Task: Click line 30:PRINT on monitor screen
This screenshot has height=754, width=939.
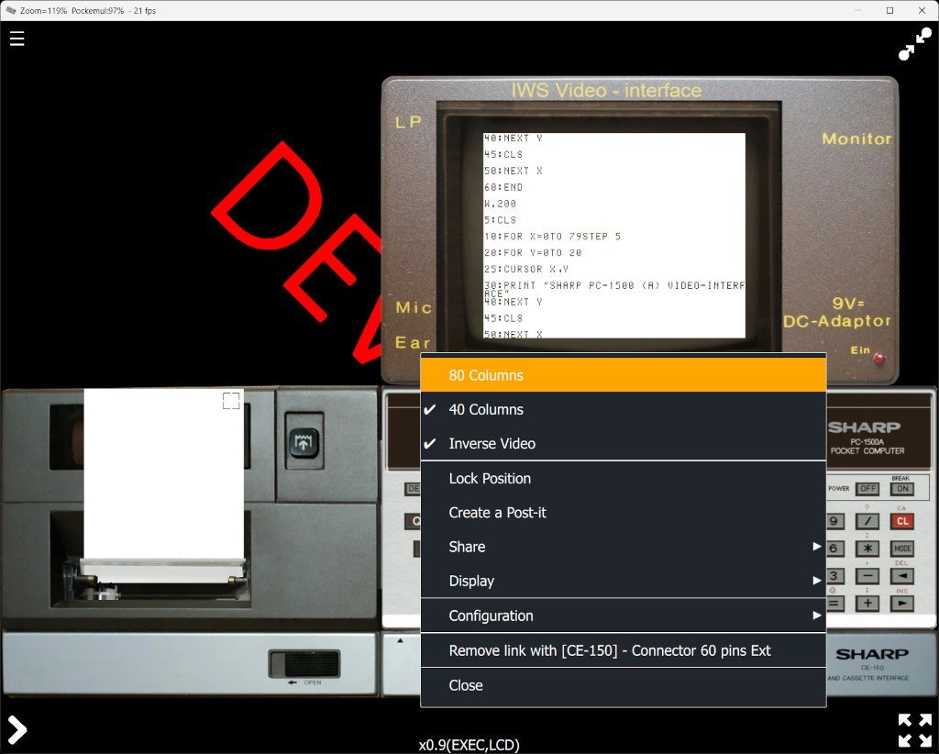Action: tap(614, 285)
